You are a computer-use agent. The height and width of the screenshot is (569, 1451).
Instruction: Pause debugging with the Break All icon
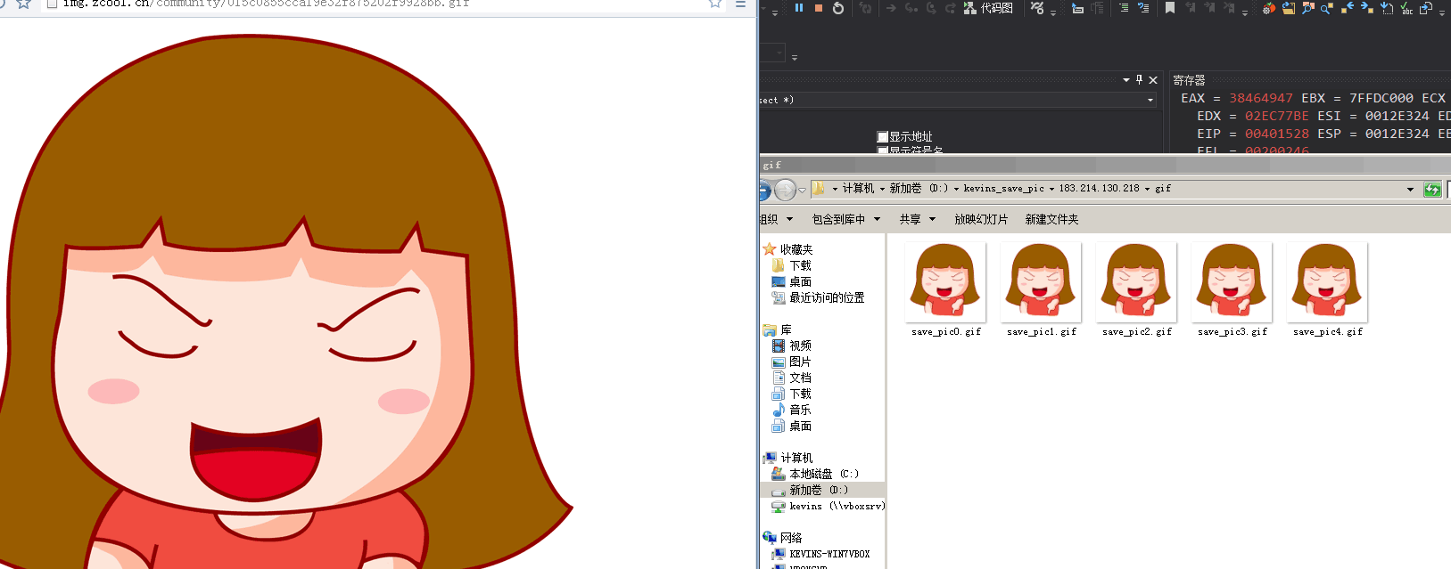799,8
